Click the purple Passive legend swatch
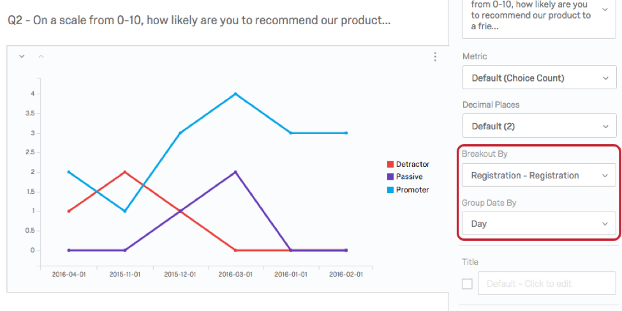 390,177
